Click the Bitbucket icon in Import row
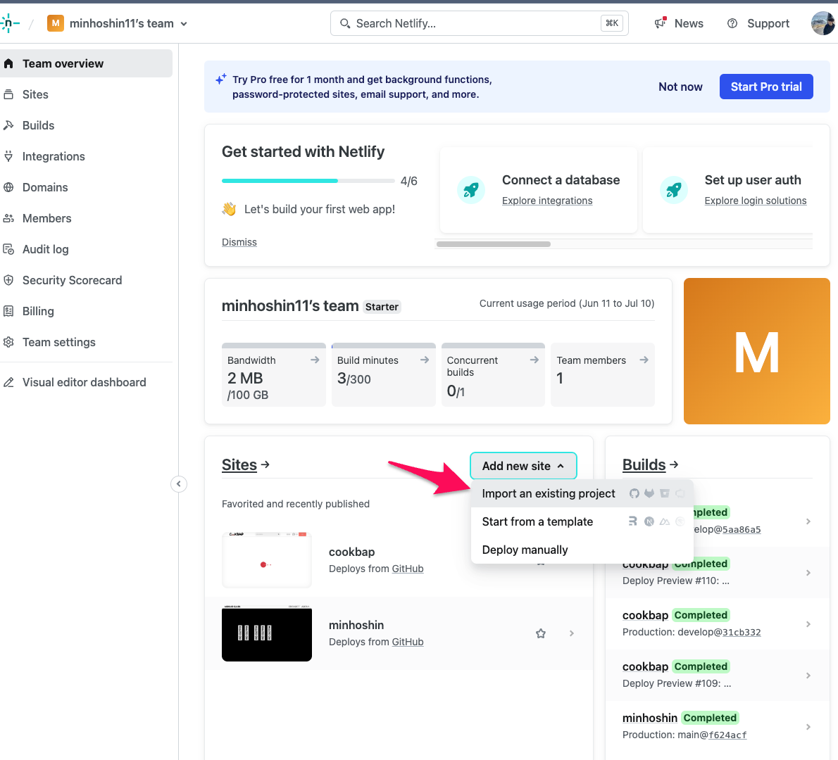Image resolution: width=838 pixels, height=760 pixels. (664, 493)
